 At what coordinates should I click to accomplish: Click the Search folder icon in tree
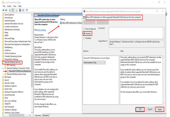coord(3,80)
